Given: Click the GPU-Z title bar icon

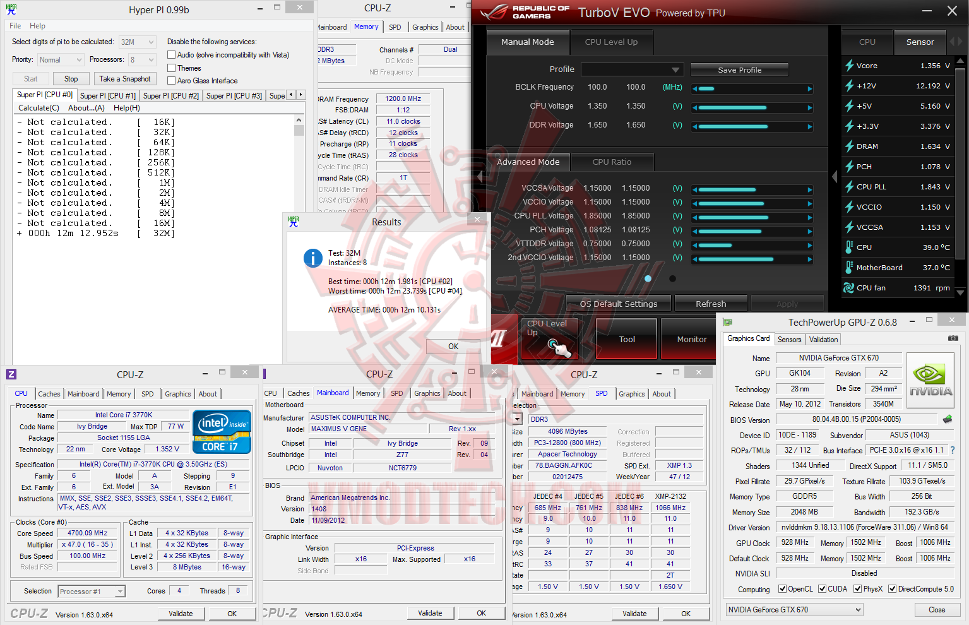Looking at the screenshot, I should (x=728, y=322).
